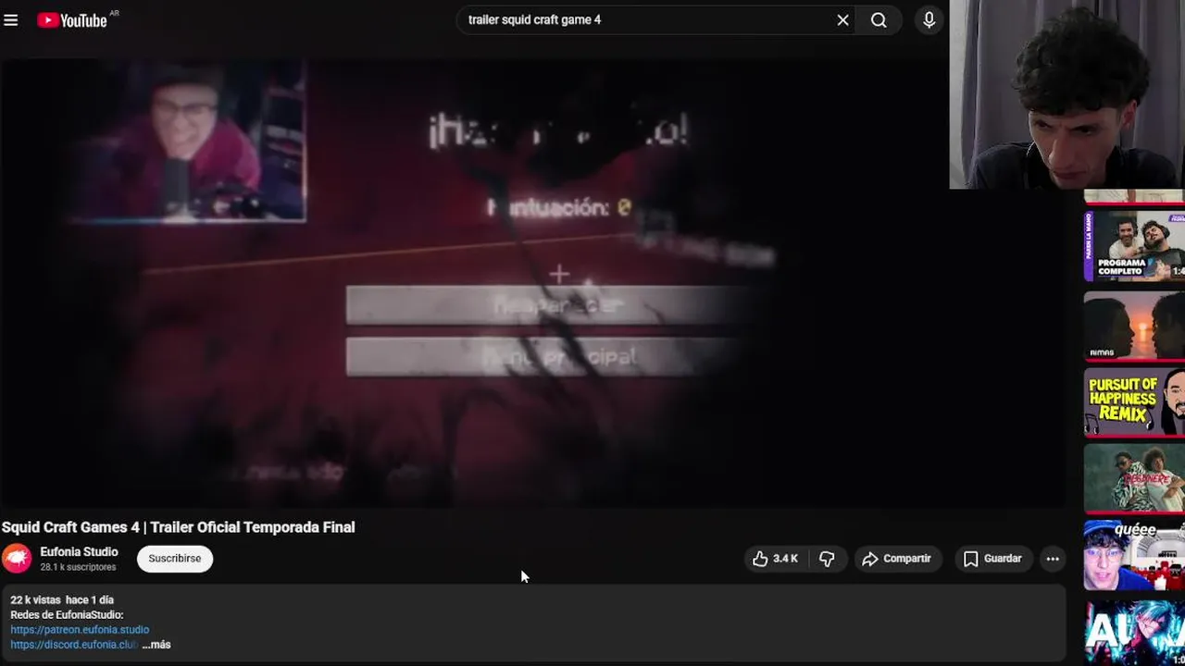The image size is (1185, 666).
Task: Open the YouTube hamburger guide menu
Action: point(11,19)
